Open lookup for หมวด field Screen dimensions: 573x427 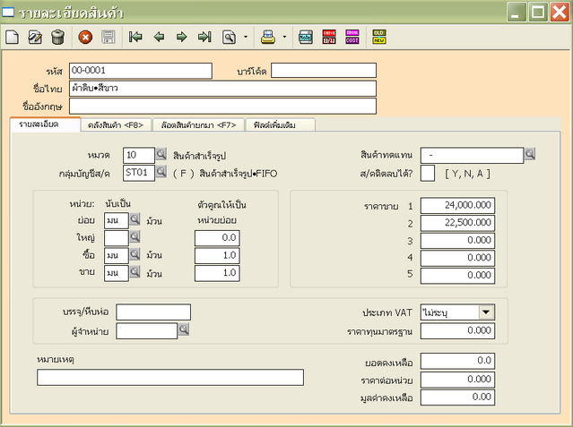[x=161, y=155]
